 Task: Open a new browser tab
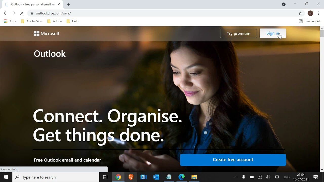[68, 4]
